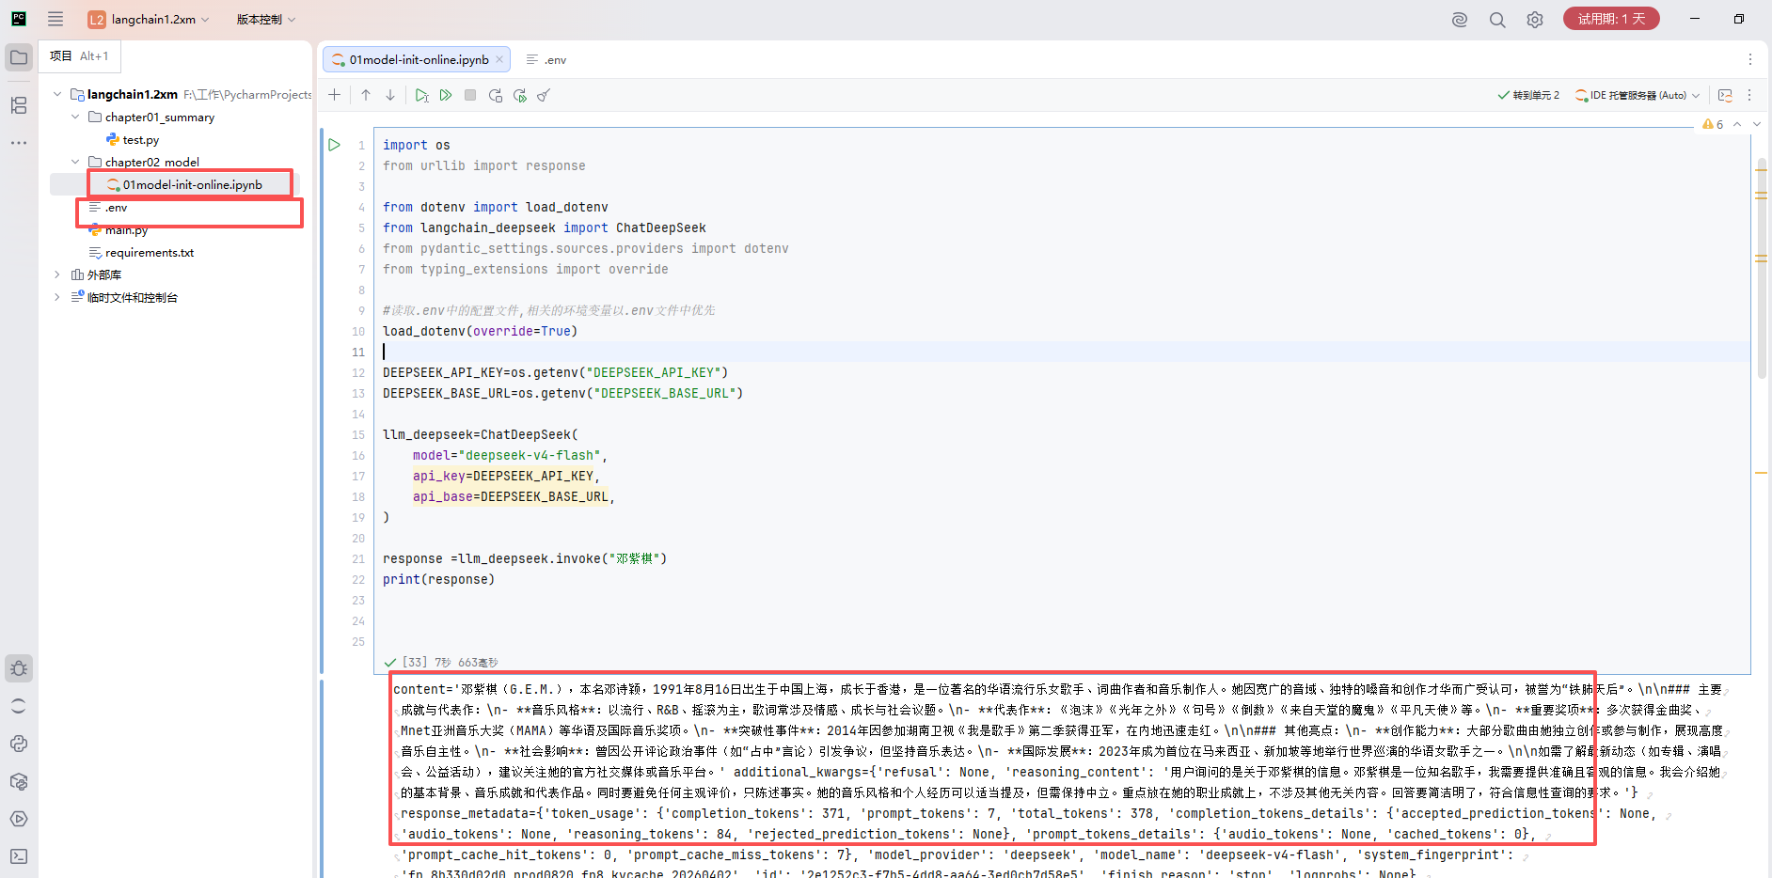Screen dimensions: 1772x878
Task: Switch to the .env editor tab
Action: pos(546,59)
